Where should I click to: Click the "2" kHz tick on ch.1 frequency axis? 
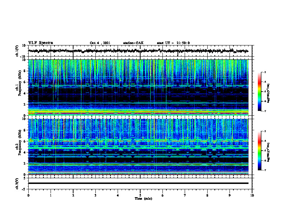coord(25,104)
